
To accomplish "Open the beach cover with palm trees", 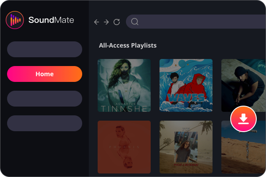I will tap(186, 147).
